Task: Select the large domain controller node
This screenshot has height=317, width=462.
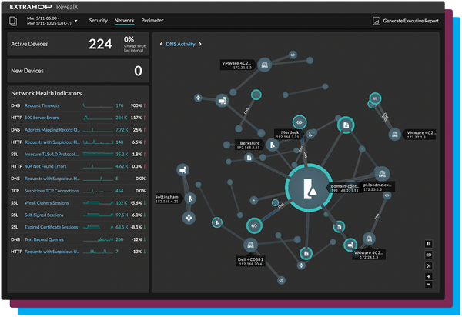Action: [x=309, y=188]
